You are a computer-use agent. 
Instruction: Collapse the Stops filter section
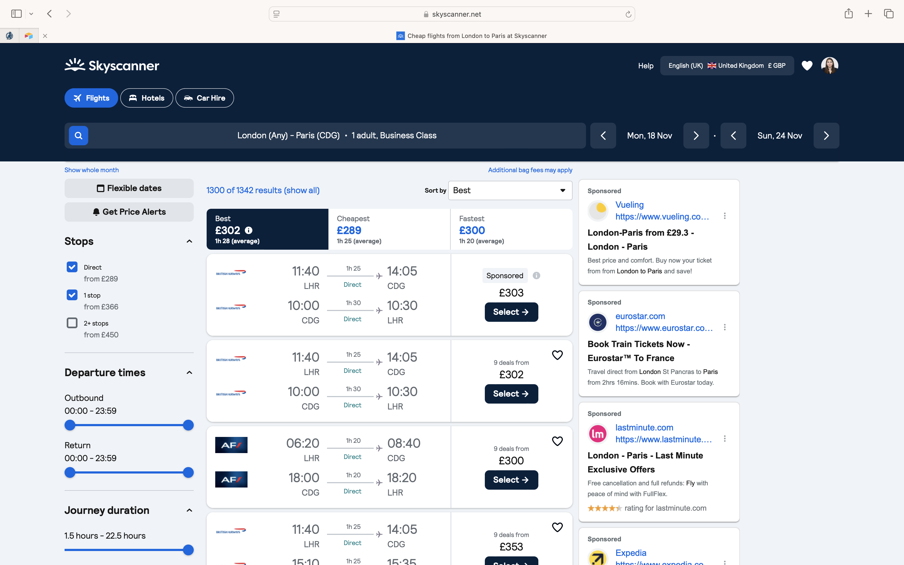(x=189, y=241)
